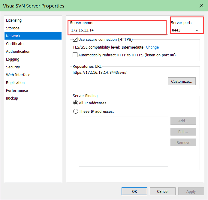Go to Certificate settings
The height and width of the screenshot is (200, 208).
coord(33,43)
